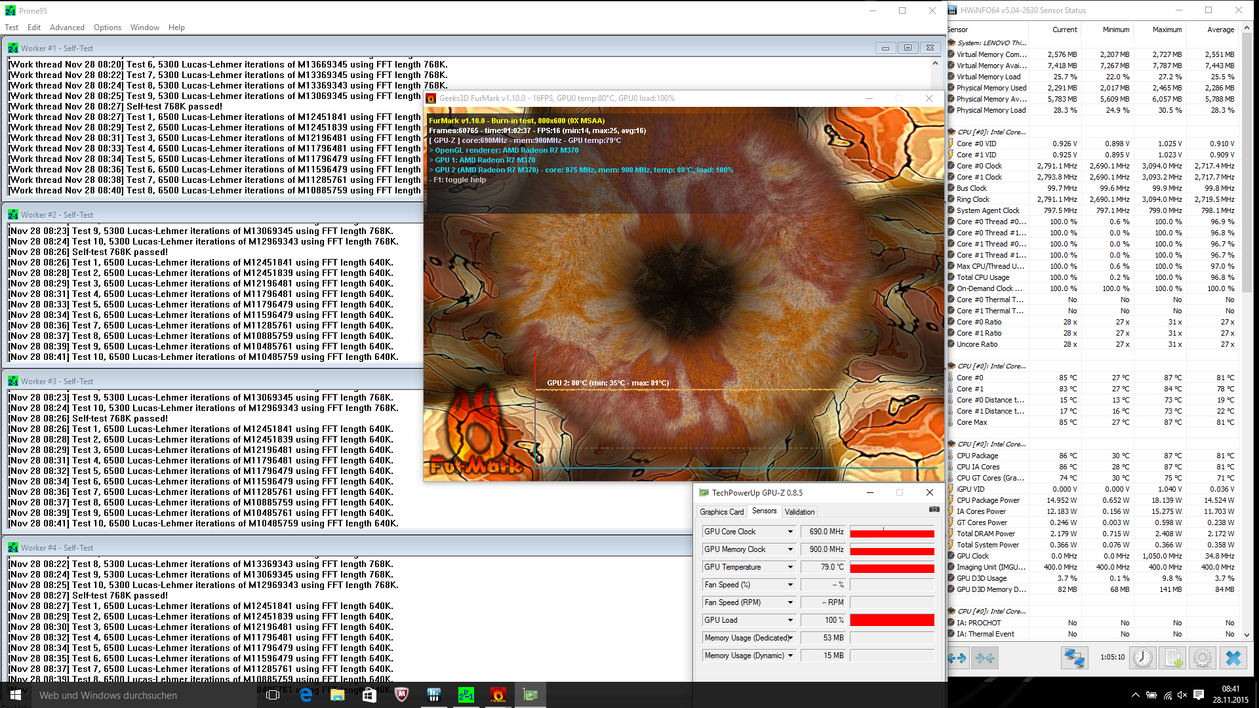Open the Fan Speed (RPM) dropdown
This screenshot has height=708, width=1259.
pyautogui.click(x=790, y=602)
